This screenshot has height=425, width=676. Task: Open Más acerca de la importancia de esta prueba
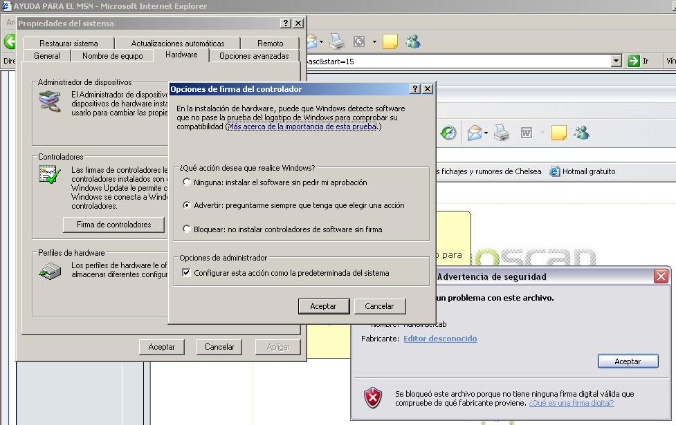click(302, 126)
